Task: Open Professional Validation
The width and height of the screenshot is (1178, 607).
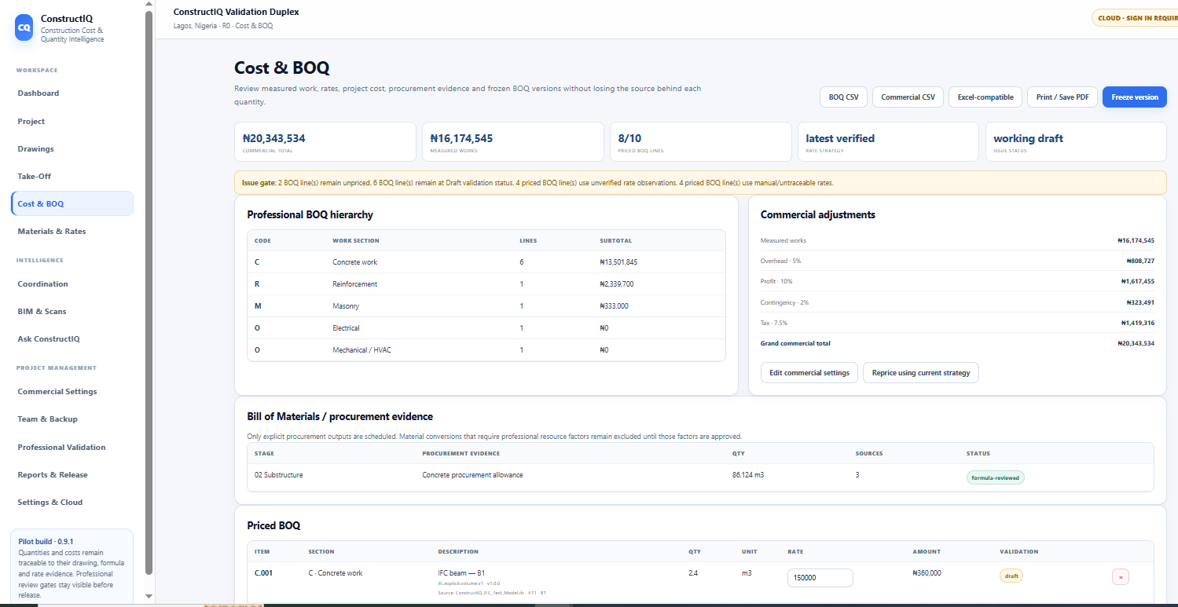Action: point(72,448)
